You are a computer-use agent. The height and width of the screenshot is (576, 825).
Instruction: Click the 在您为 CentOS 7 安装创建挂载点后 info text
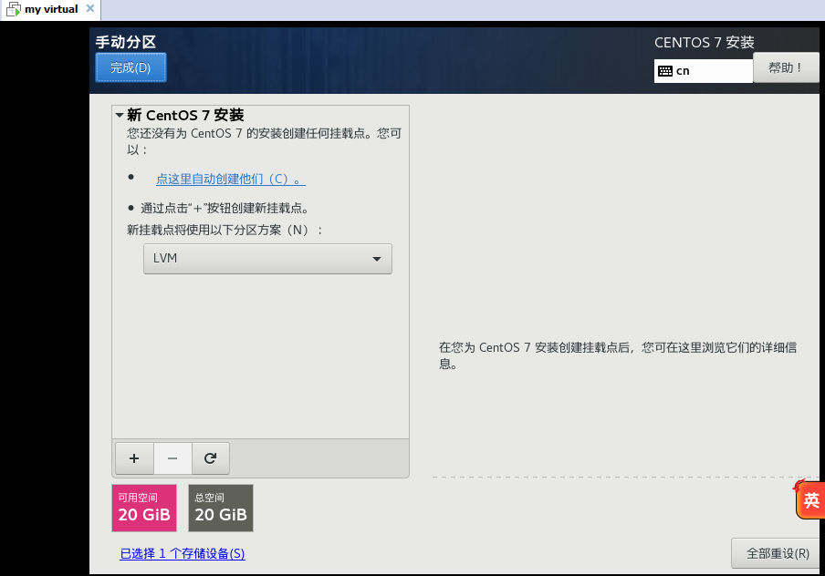click(618, 355)
